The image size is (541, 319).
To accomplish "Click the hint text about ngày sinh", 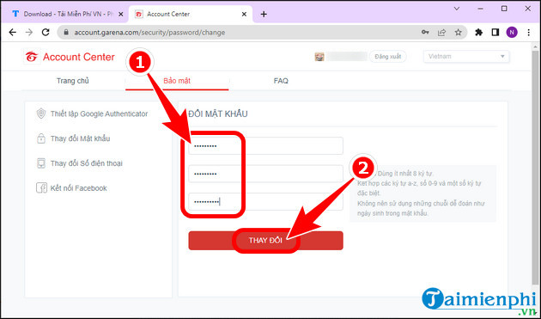I will point(421,208).
